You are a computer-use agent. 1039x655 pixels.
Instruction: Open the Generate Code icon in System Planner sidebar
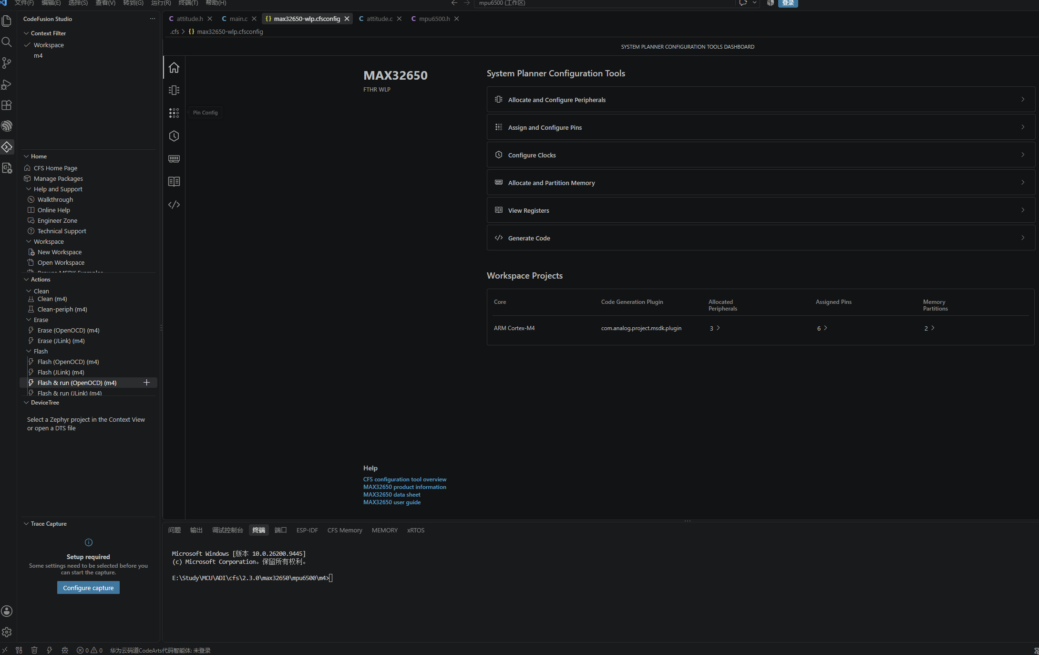point(174,205)
